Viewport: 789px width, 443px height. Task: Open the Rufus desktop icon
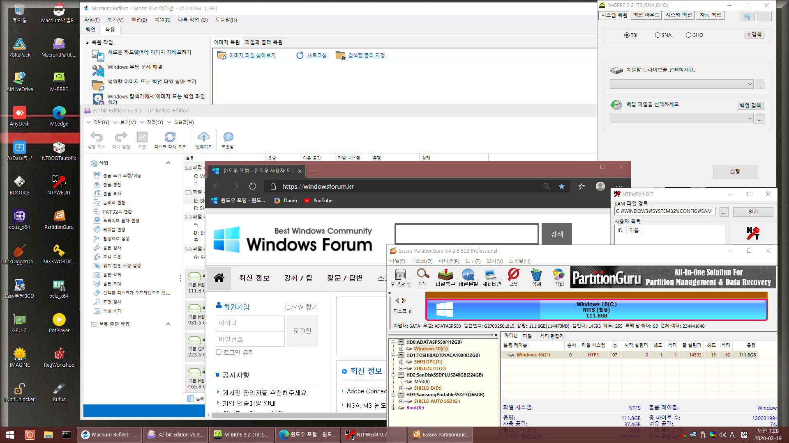pyautogui.click(x=59, y=392)
